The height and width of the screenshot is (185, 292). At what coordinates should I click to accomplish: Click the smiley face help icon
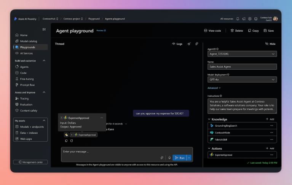(256, 19)
